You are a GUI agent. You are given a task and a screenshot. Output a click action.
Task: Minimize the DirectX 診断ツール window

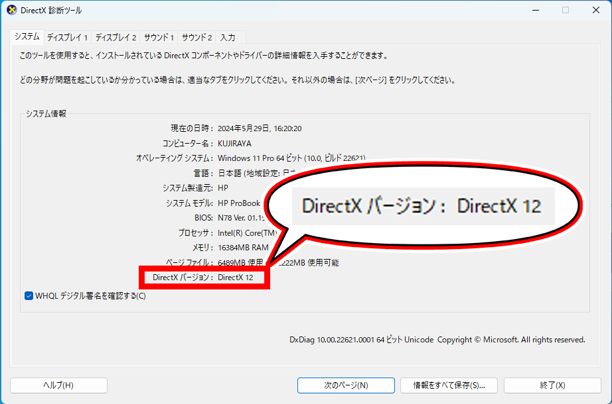click(534, 10)
